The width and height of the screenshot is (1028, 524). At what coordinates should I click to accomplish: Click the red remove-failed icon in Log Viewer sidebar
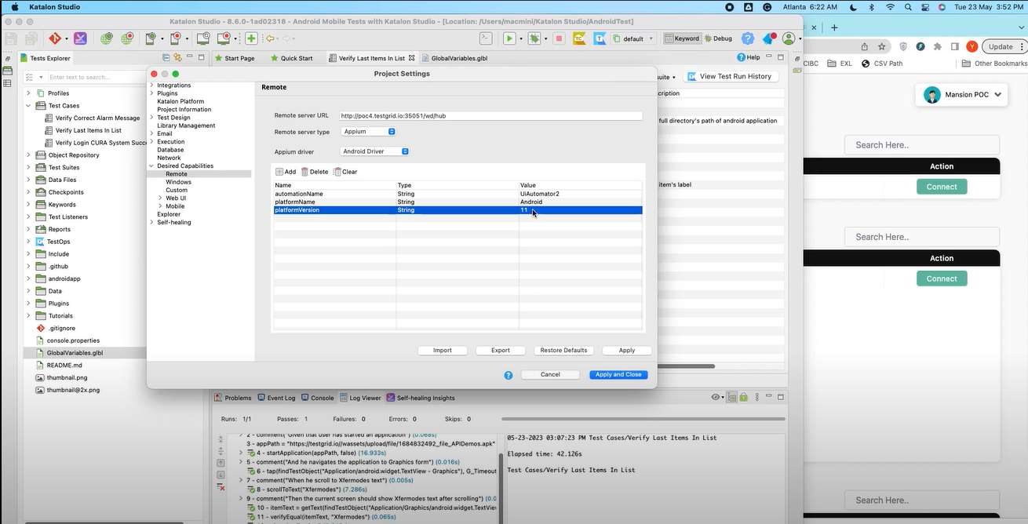tap(221, 487)
